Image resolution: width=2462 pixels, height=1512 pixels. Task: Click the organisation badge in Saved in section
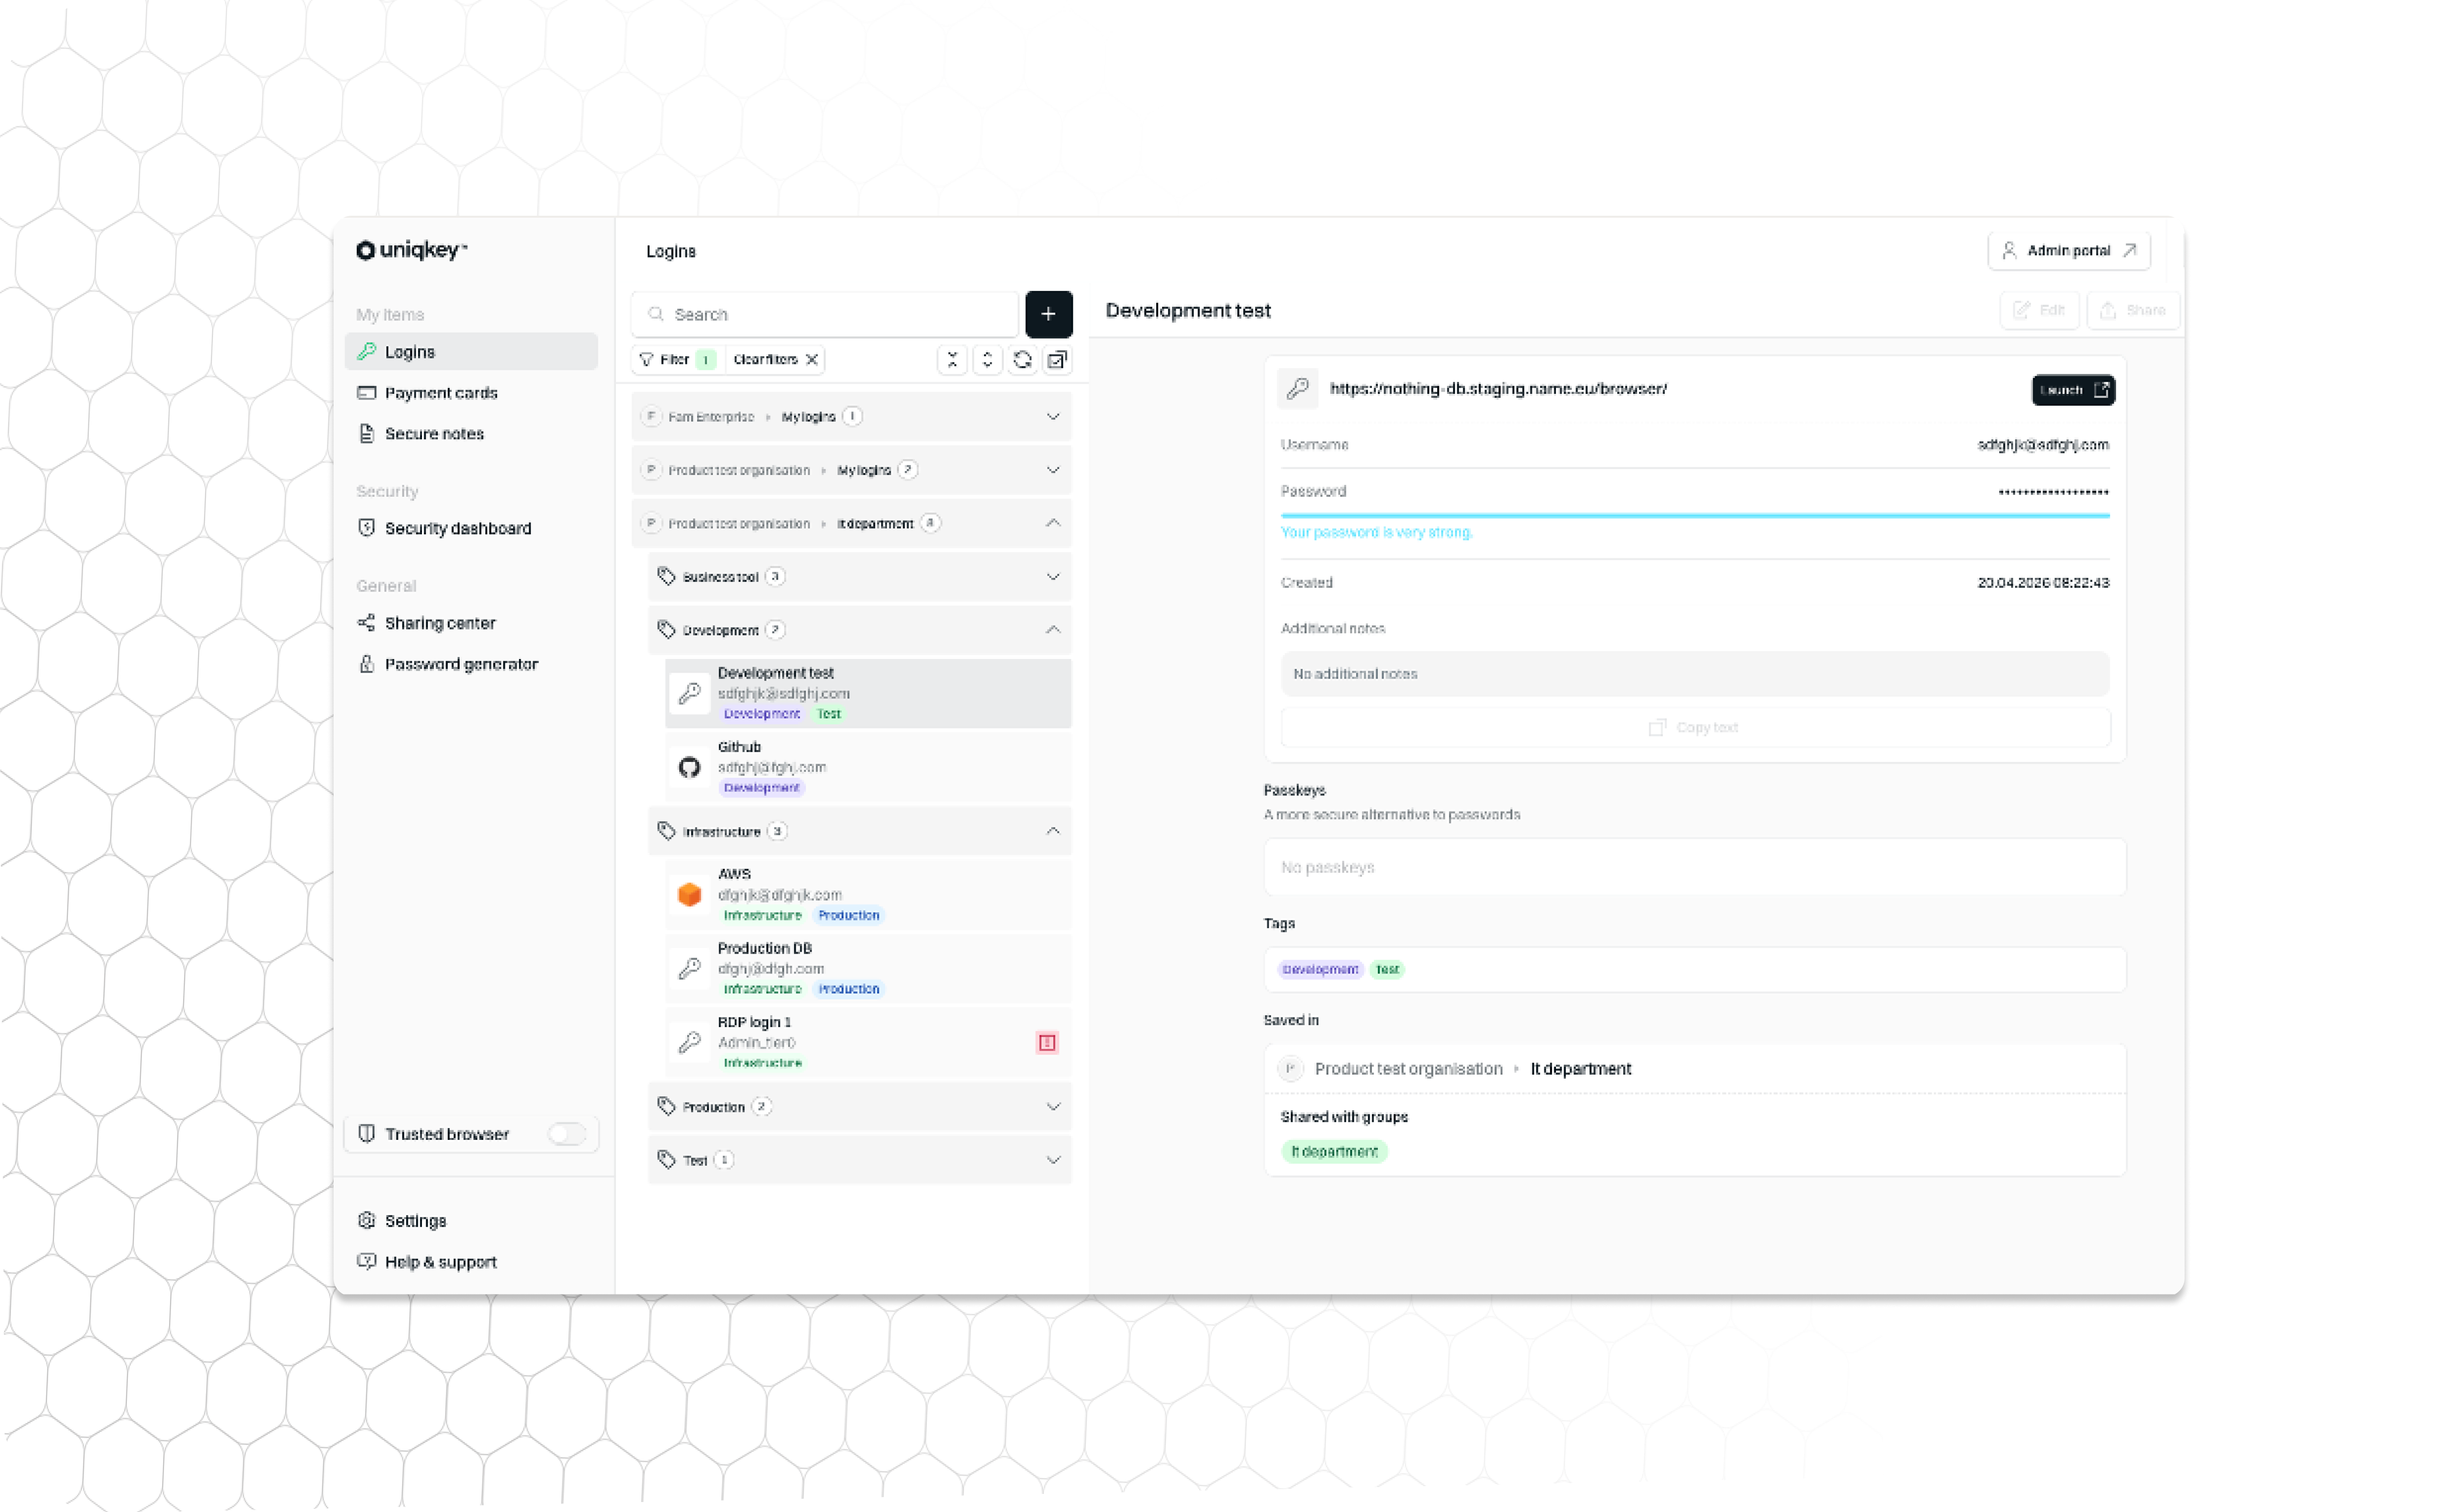[1290, 1069]
